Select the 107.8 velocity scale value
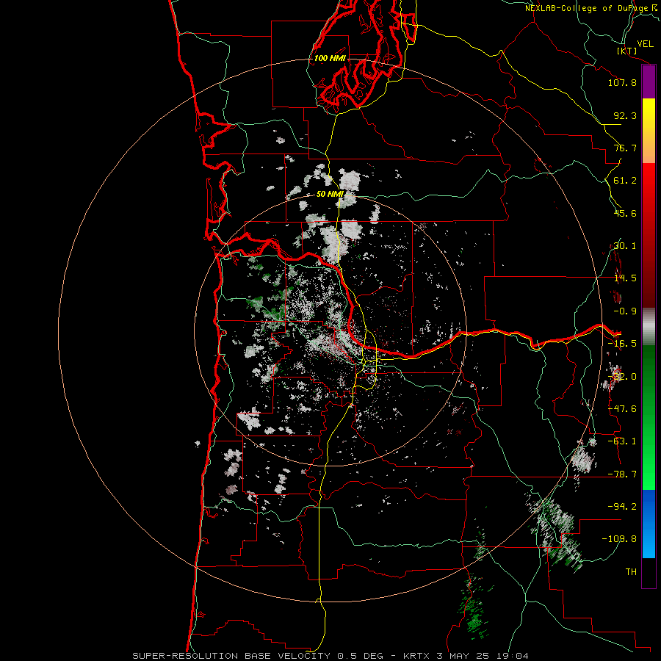Viewport: 661px width, 661px height. coord(622,82)
